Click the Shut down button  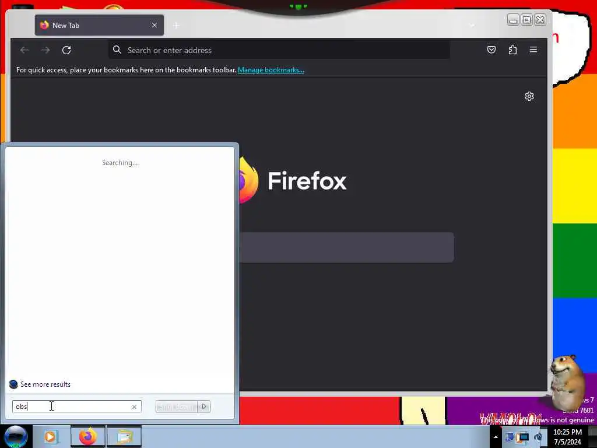[x=177, y=407]
